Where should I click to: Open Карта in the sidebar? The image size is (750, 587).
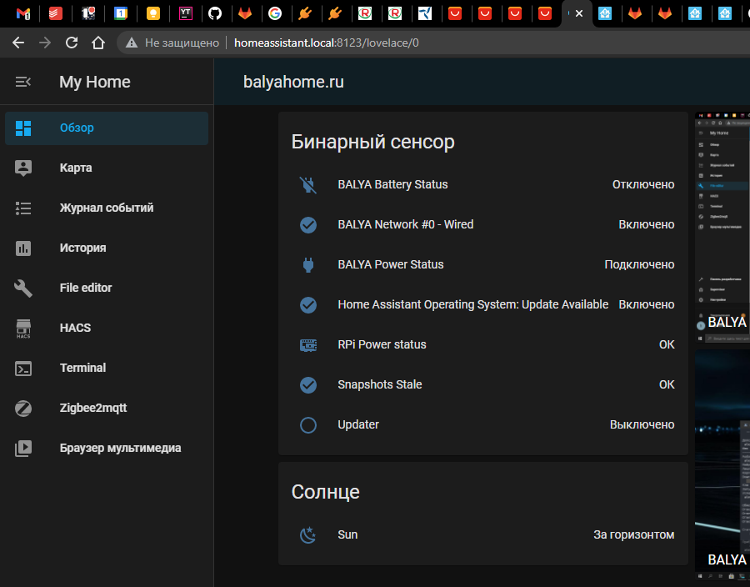76,168
